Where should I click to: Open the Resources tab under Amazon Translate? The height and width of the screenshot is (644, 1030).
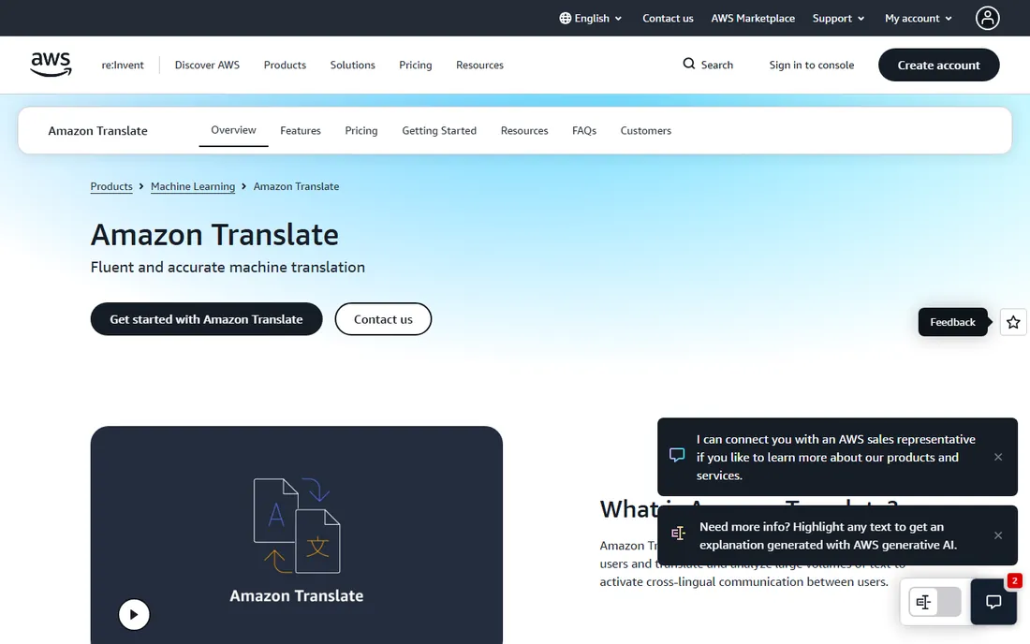coord(524,130)
